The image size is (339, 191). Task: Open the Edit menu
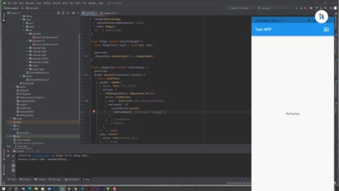click(x=15, y=3)
